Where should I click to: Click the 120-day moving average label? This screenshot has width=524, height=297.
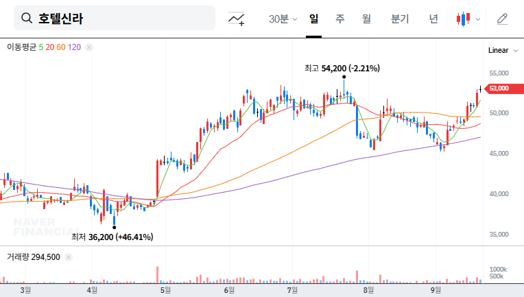pos(74,47)
